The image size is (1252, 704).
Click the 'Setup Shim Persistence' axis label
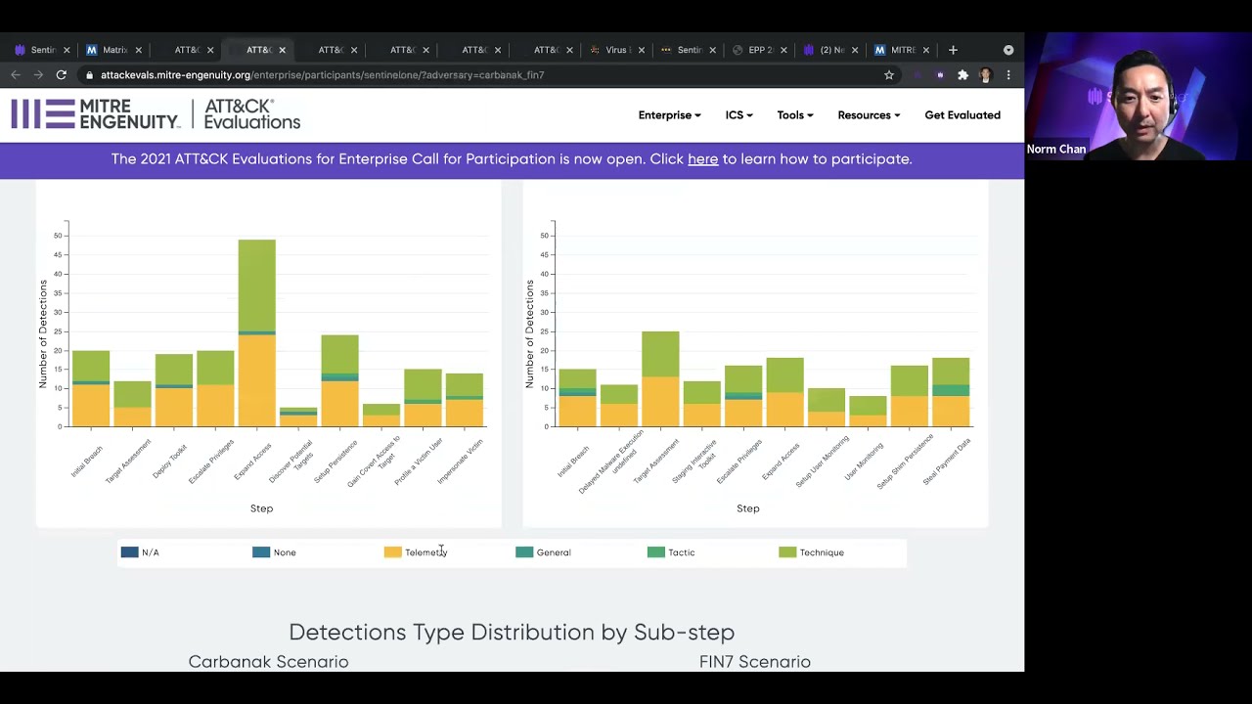[x=906, y=462]
